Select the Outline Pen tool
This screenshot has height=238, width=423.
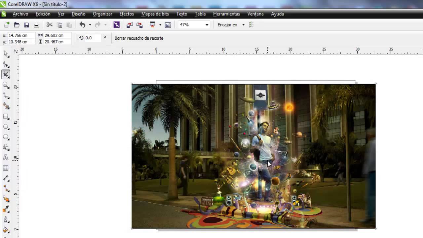coord(6,219)
